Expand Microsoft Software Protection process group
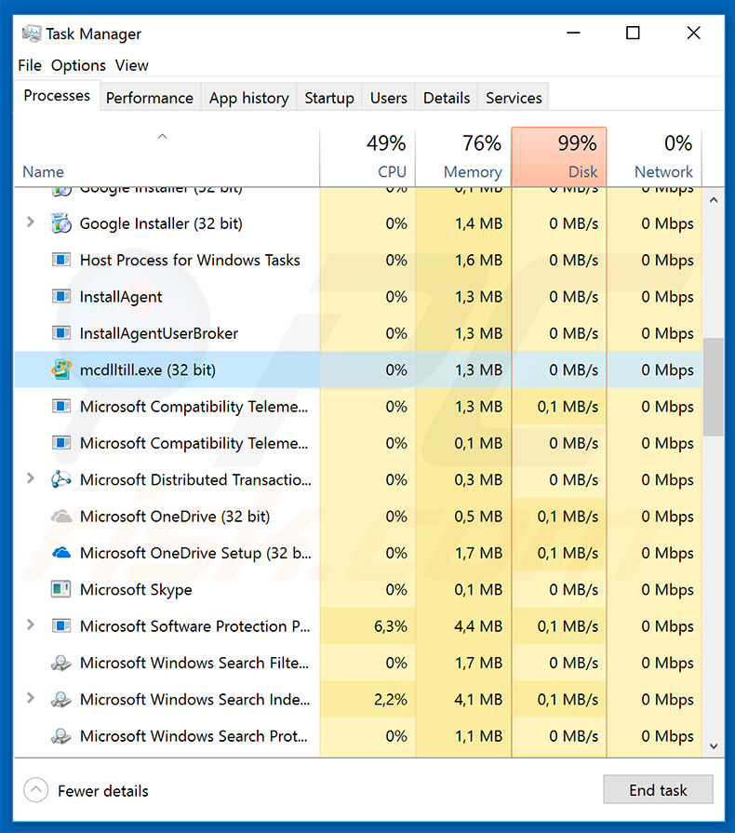The width and height of the screenshot is (735, 833). pos(31,625)
